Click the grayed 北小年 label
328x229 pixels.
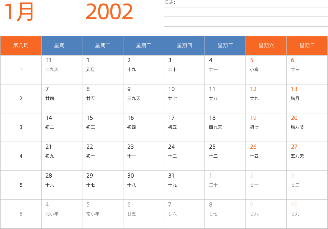point(52,214)
